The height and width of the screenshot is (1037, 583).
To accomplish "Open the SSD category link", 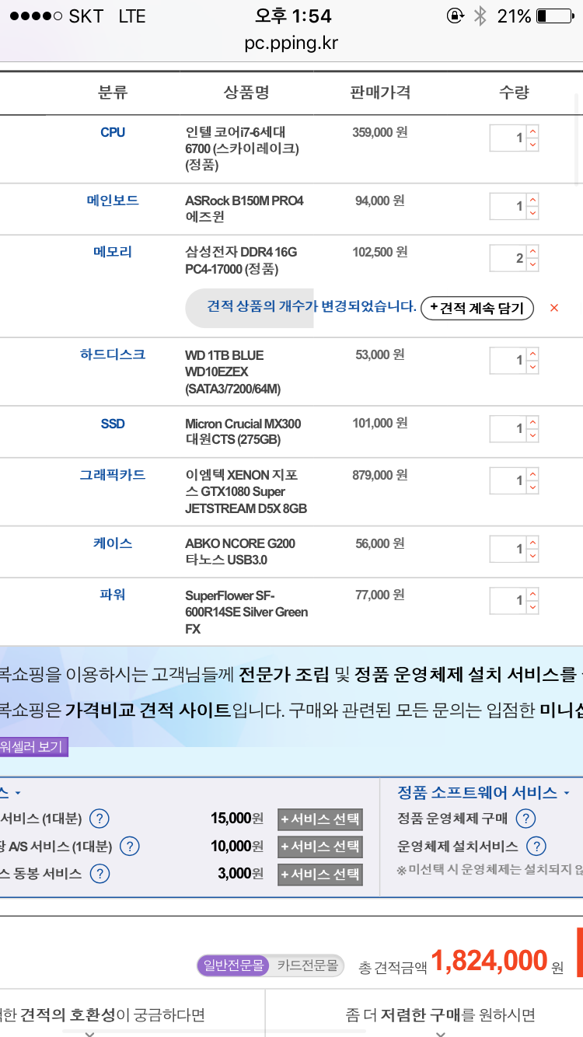I will coord(113,424).
